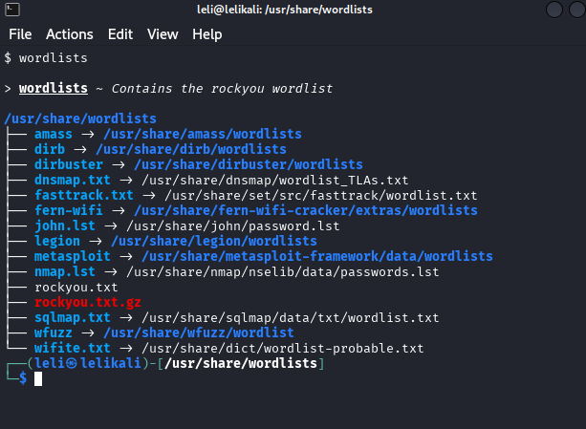Click the leli㉿lelikali prompt user text

click(87, 363)
